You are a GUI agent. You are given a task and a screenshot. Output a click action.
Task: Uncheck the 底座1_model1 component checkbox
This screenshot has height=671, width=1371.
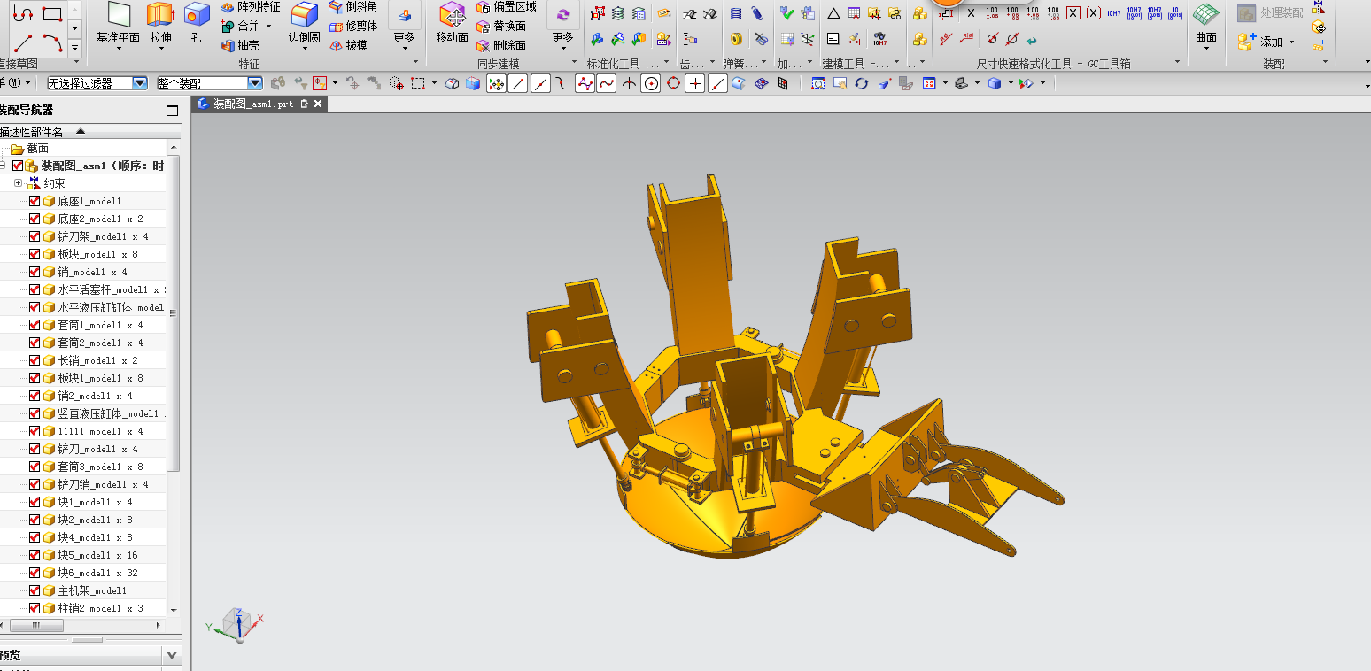click(x=35, y=201)
